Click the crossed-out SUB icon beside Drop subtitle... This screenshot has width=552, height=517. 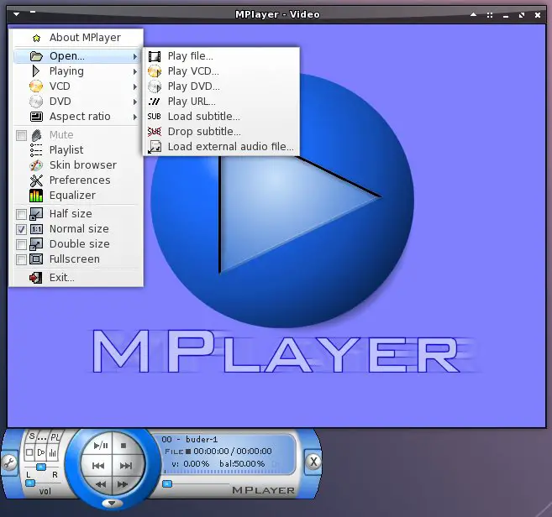[x=155, y=132]
